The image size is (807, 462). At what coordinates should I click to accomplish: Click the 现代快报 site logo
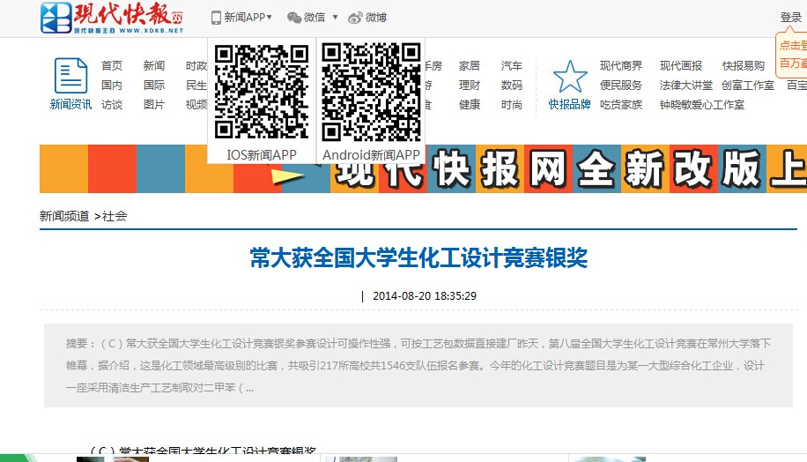112,18
